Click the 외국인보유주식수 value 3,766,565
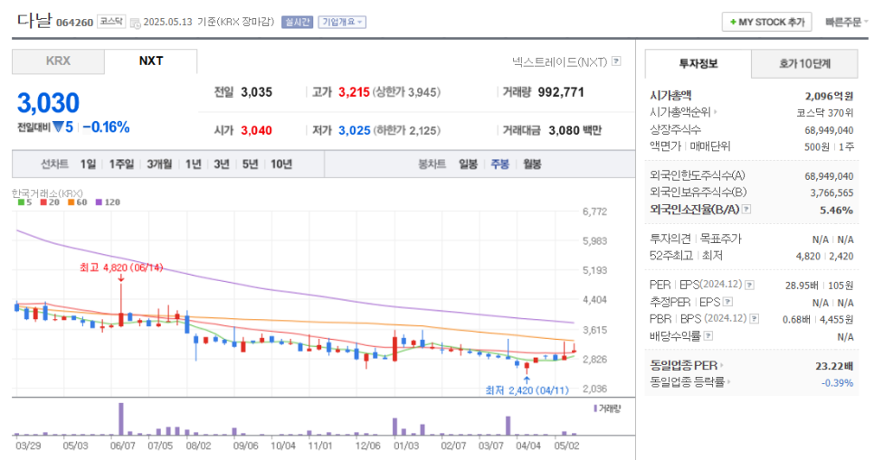874x460 pixels. (831, 193)
